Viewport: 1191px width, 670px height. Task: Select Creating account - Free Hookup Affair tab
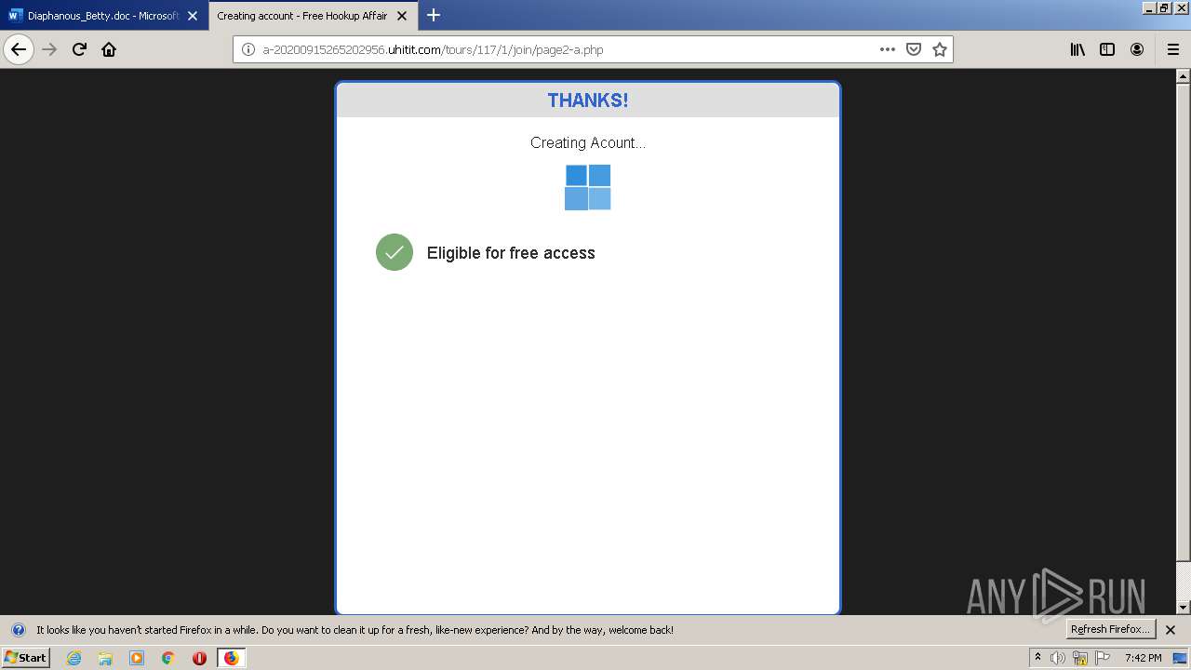click(x=302, y=16)
